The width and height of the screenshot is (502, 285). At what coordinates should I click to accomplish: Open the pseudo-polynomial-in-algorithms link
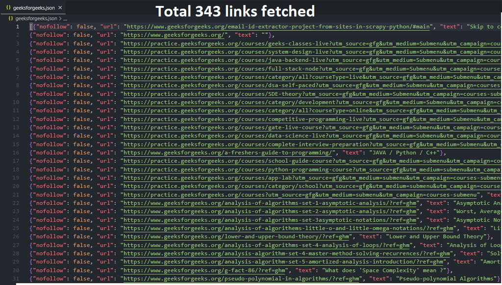click(x=241, y=279)
